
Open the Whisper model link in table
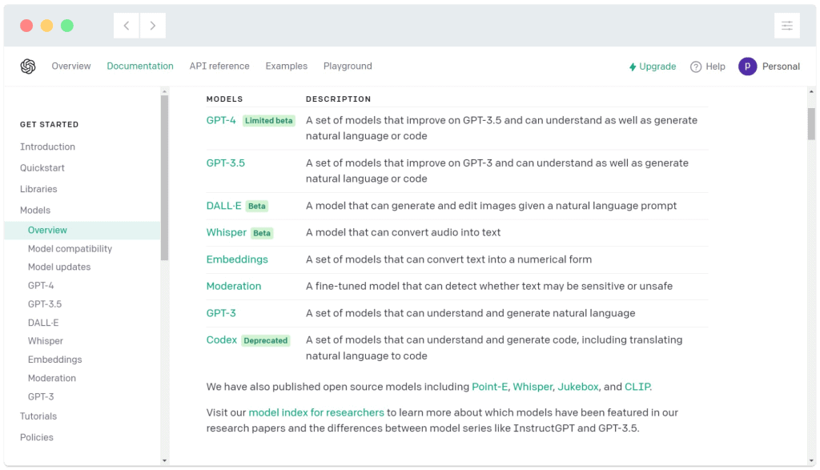pyautogui.click(x=227, y=232)
